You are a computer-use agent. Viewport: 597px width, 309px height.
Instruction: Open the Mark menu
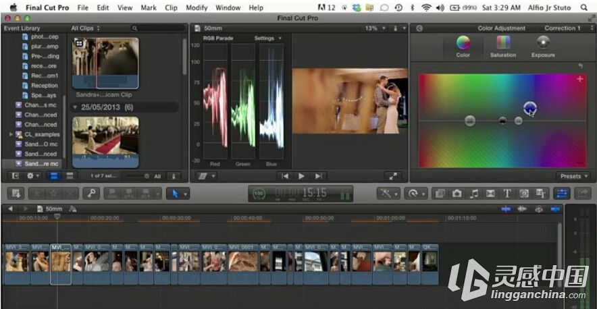pyautogui.click(x=149, y=7)
